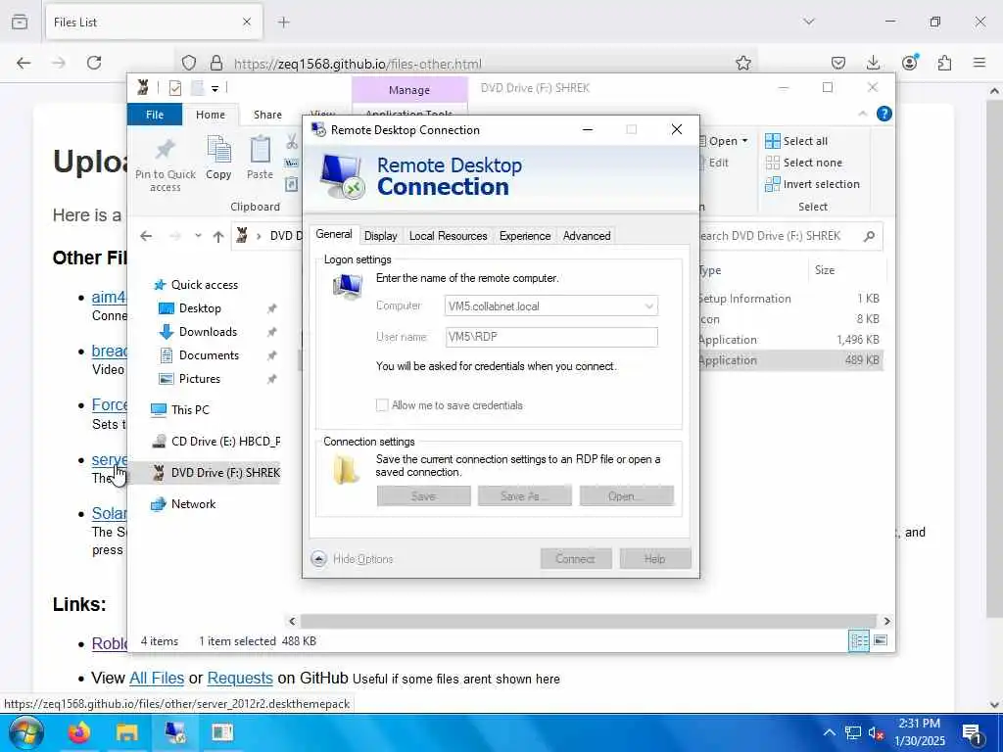The width and height of the screenshot is (1003, 752).
Task: Select Pictures in Quick access
Action: pyautogui.click(x=200, y=379)
